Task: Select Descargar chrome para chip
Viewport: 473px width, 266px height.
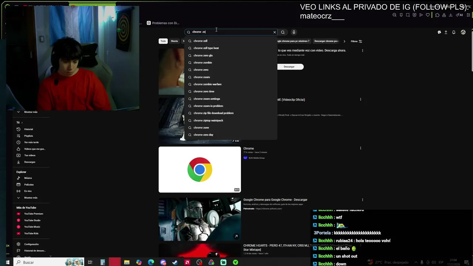Action: tap(326, 41)
